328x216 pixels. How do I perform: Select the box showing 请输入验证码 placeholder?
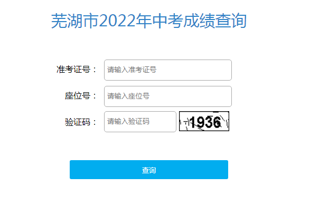click(x=140, y=122)
